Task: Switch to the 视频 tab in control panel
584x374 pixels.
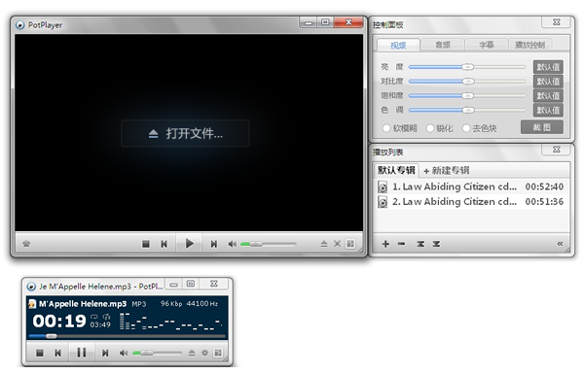Action: pos(398,45)
